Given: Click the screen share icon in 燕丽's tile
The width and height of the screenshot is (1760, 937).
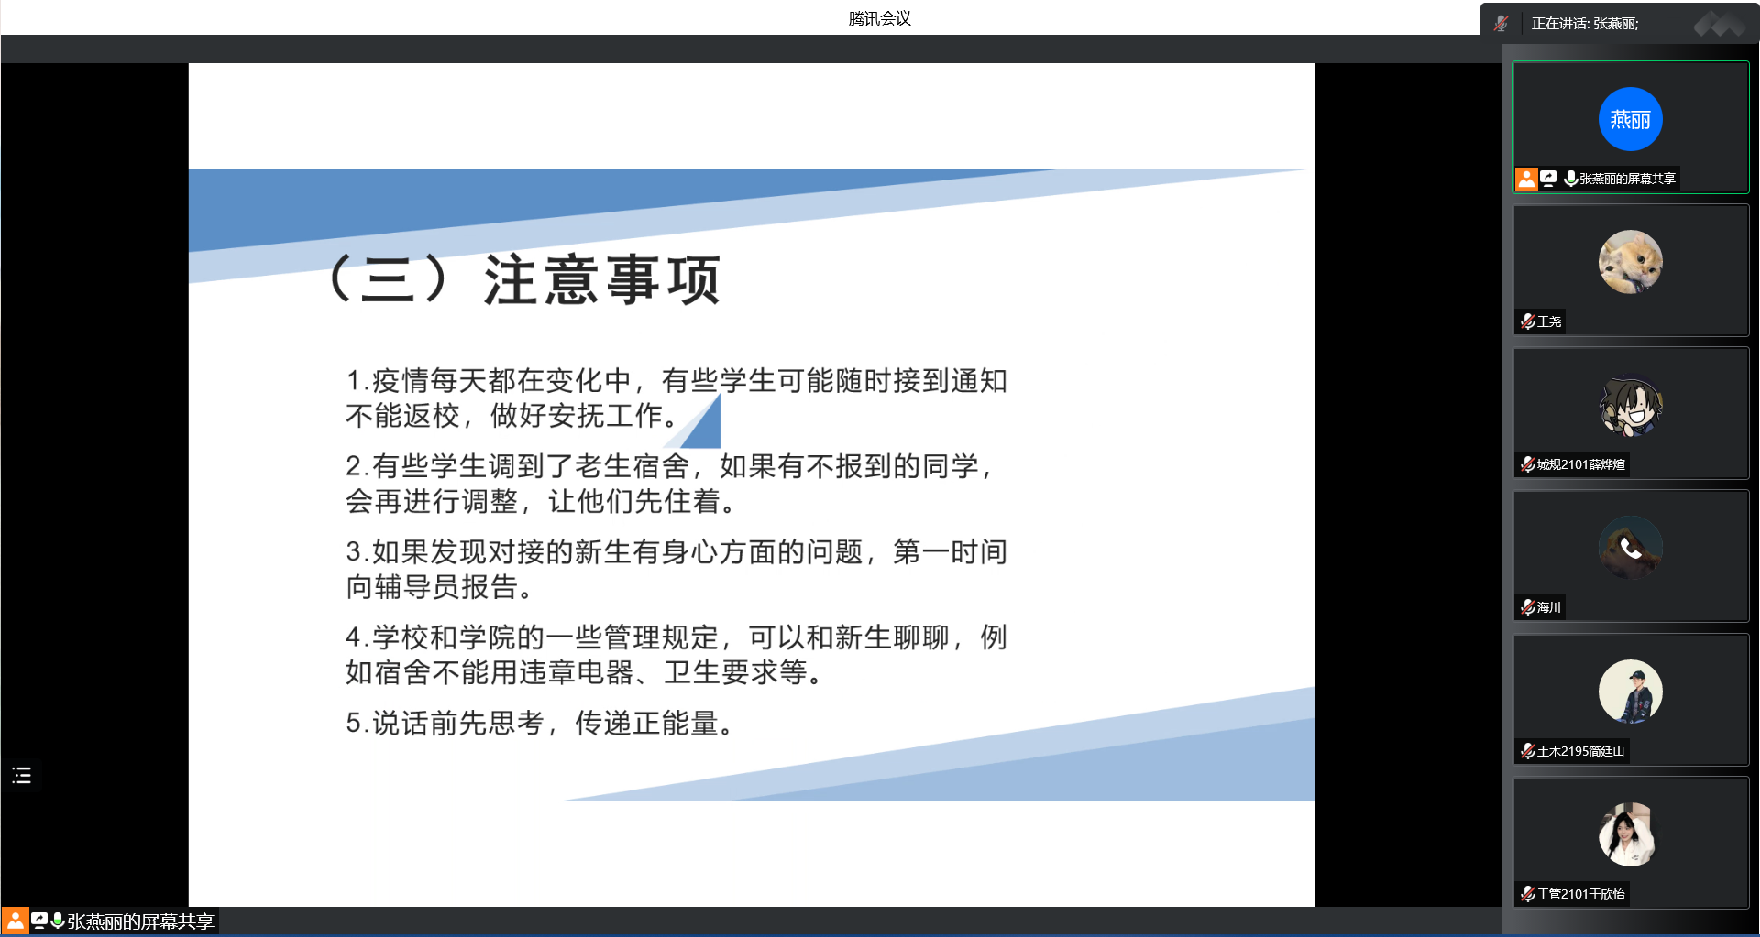Looking at the screenshot, I should [1548, 179].
